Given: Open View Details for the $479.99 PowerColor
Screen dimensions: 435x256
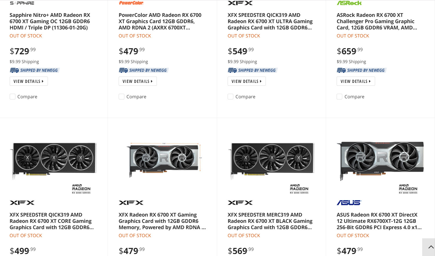Looking at the screenshot, I should coord(137,81).
